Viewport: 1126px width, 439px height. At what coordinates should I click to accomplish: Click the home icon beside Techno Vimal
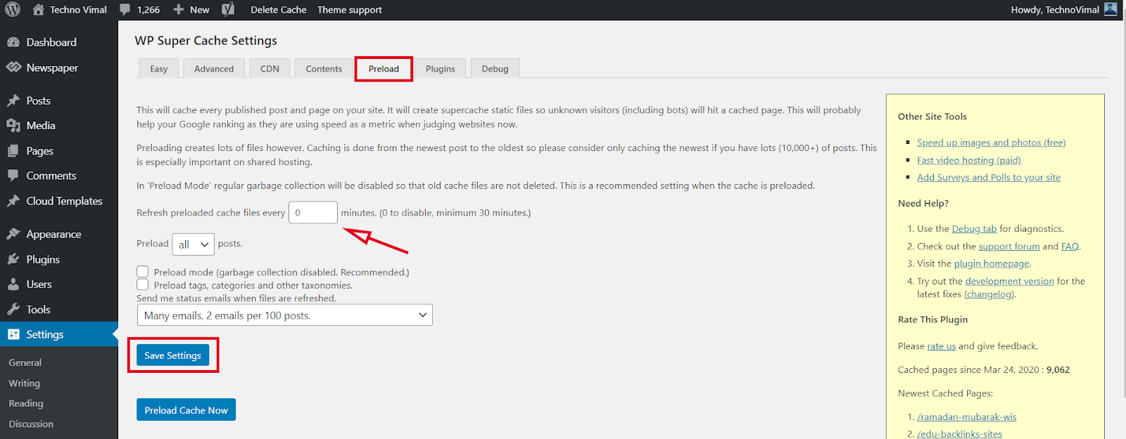click(x=38, y=10)
